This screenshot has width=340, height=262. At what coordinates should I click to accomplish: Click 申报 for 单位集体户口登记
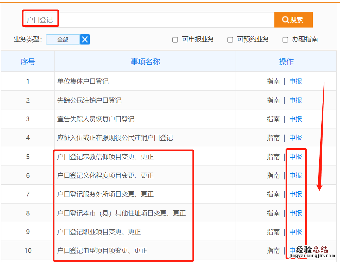point(295,81)
